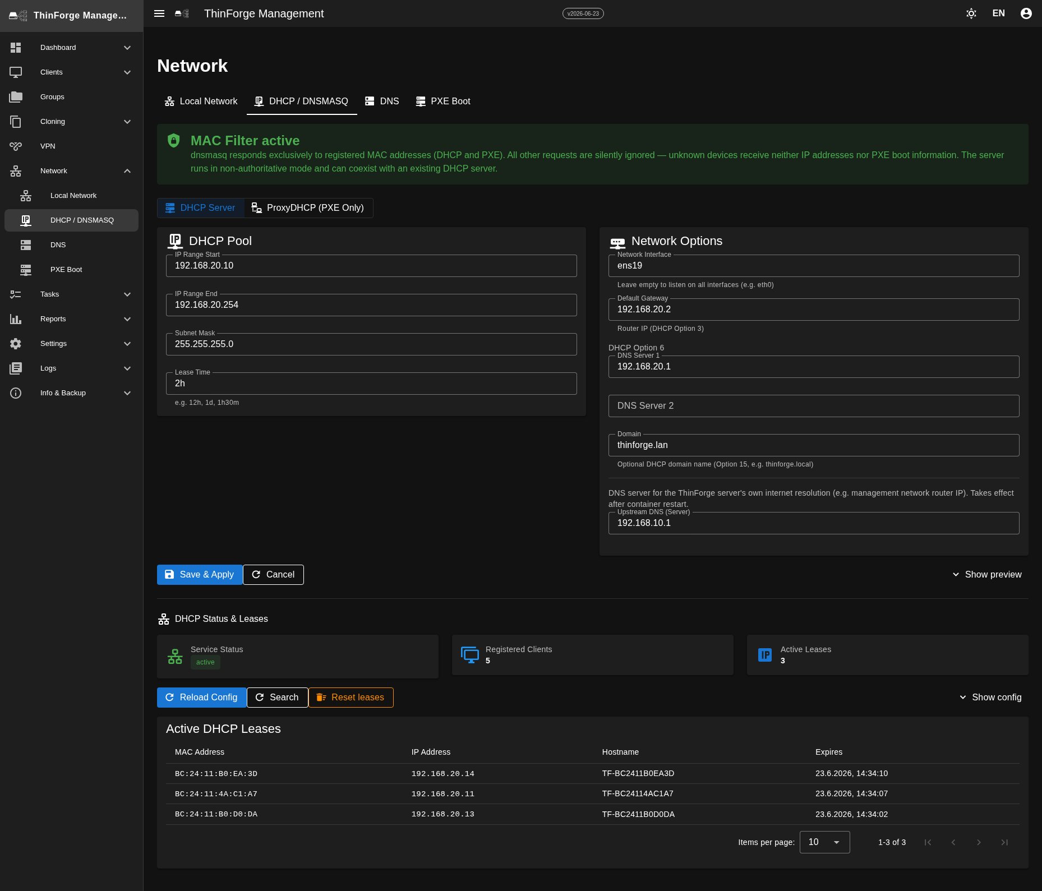Screen dimensions: 1042x891
Task: Switch to the Local Network tab
Action: point(201,101)
